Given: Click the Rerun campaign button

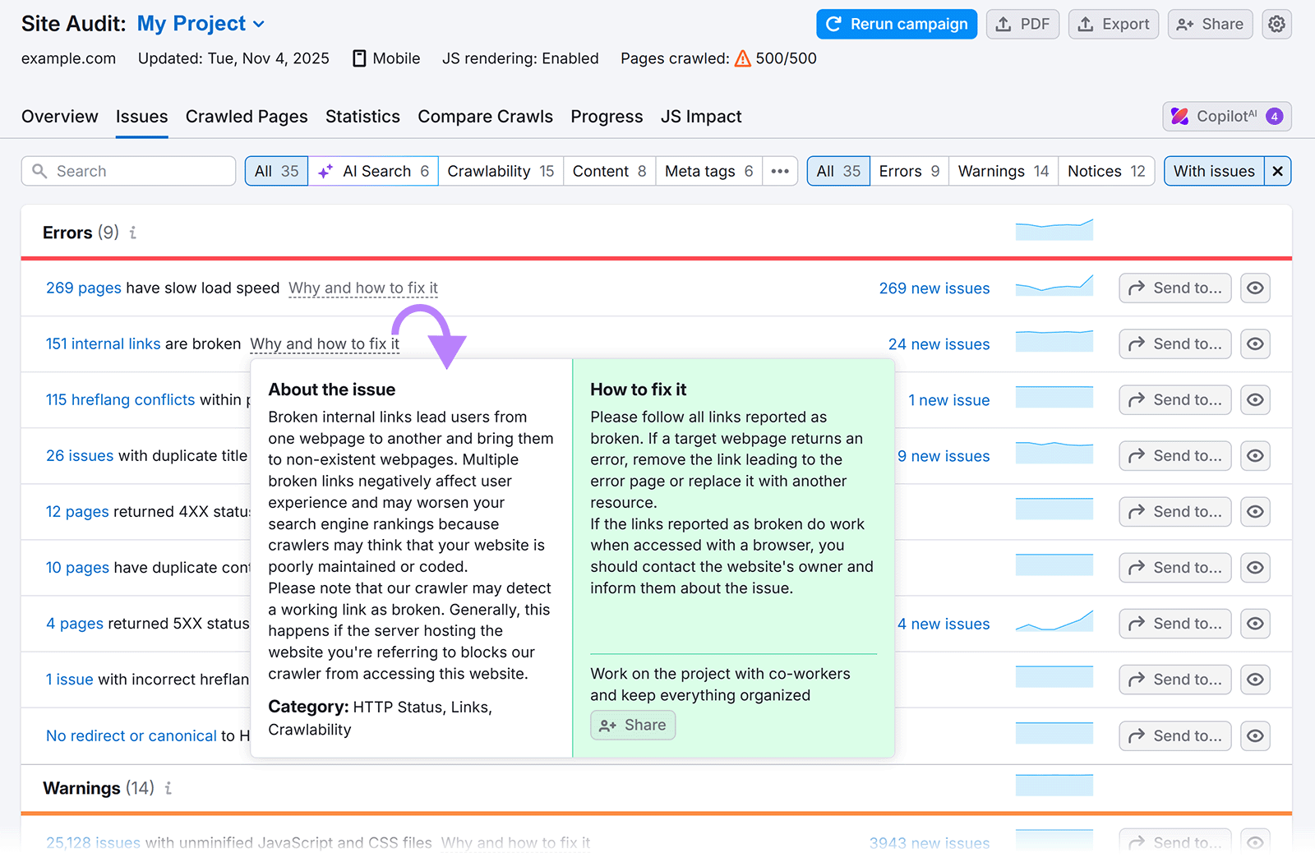Looking at the screenshot, I should coord(896,24).
